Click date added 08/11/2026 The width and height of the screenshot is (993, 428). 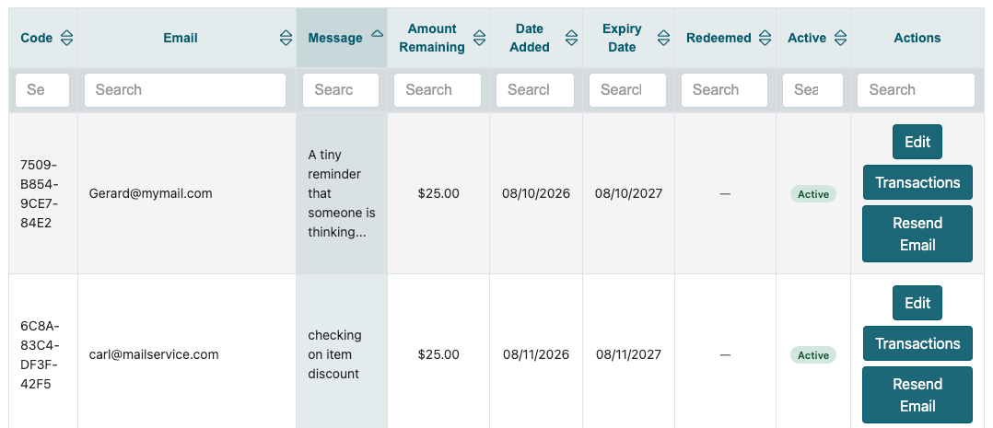(536, 354)
